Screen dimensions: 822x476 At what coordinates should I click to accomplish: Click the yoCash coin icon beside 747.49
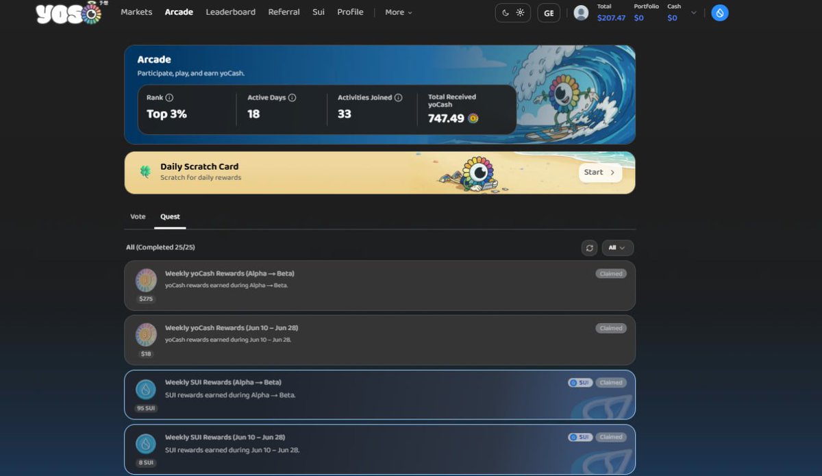coord(473,118)
